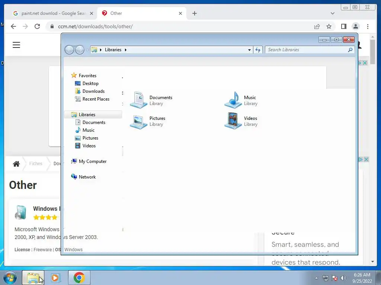Close the Other tab in Chrome
Screen dimensions: 381x285
[x=180, y=13]
